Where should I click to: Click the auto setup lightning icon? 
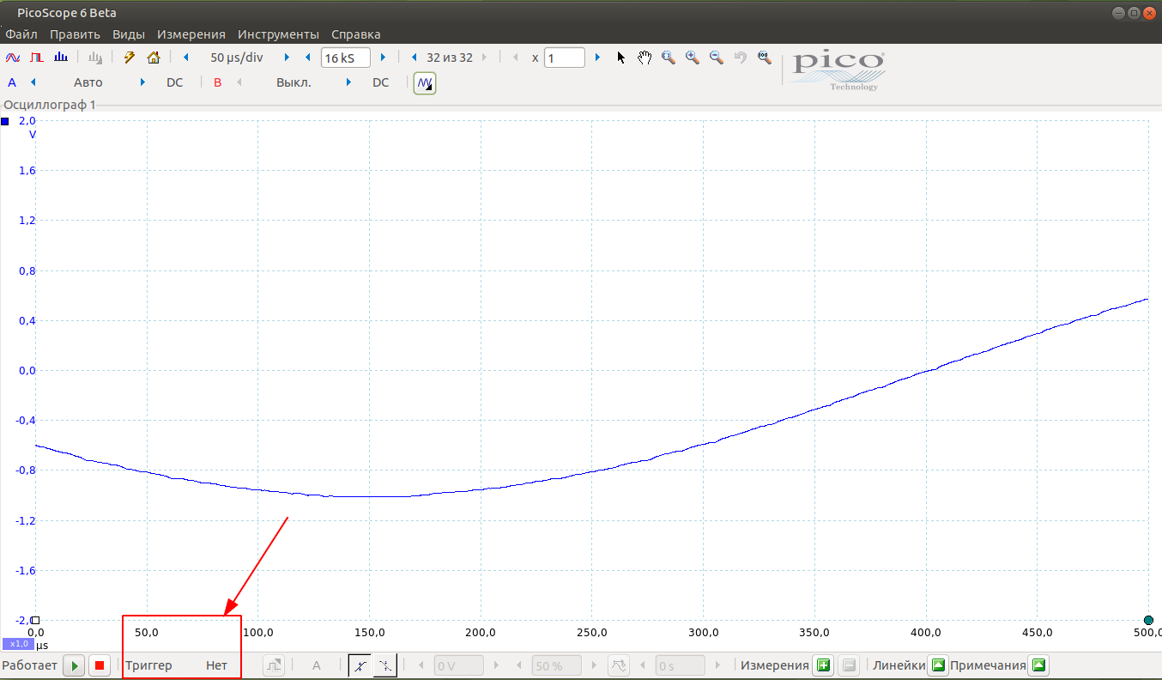130,58
